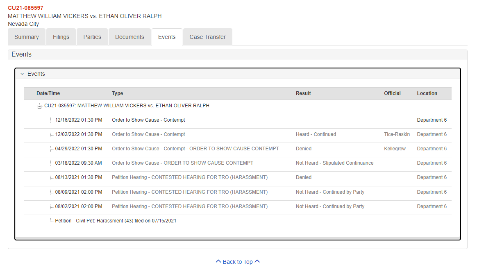Select the 08/13/2021 01:30 PM event date

79,177
